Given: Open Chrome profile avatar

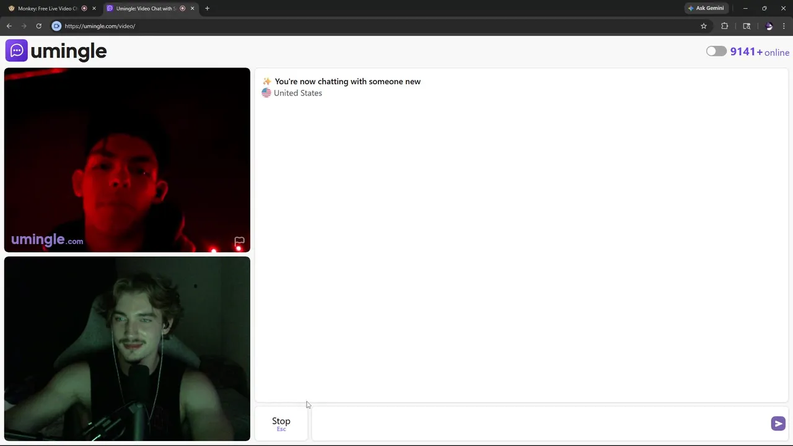Looking at the screenshot, I should pos(769,26).
